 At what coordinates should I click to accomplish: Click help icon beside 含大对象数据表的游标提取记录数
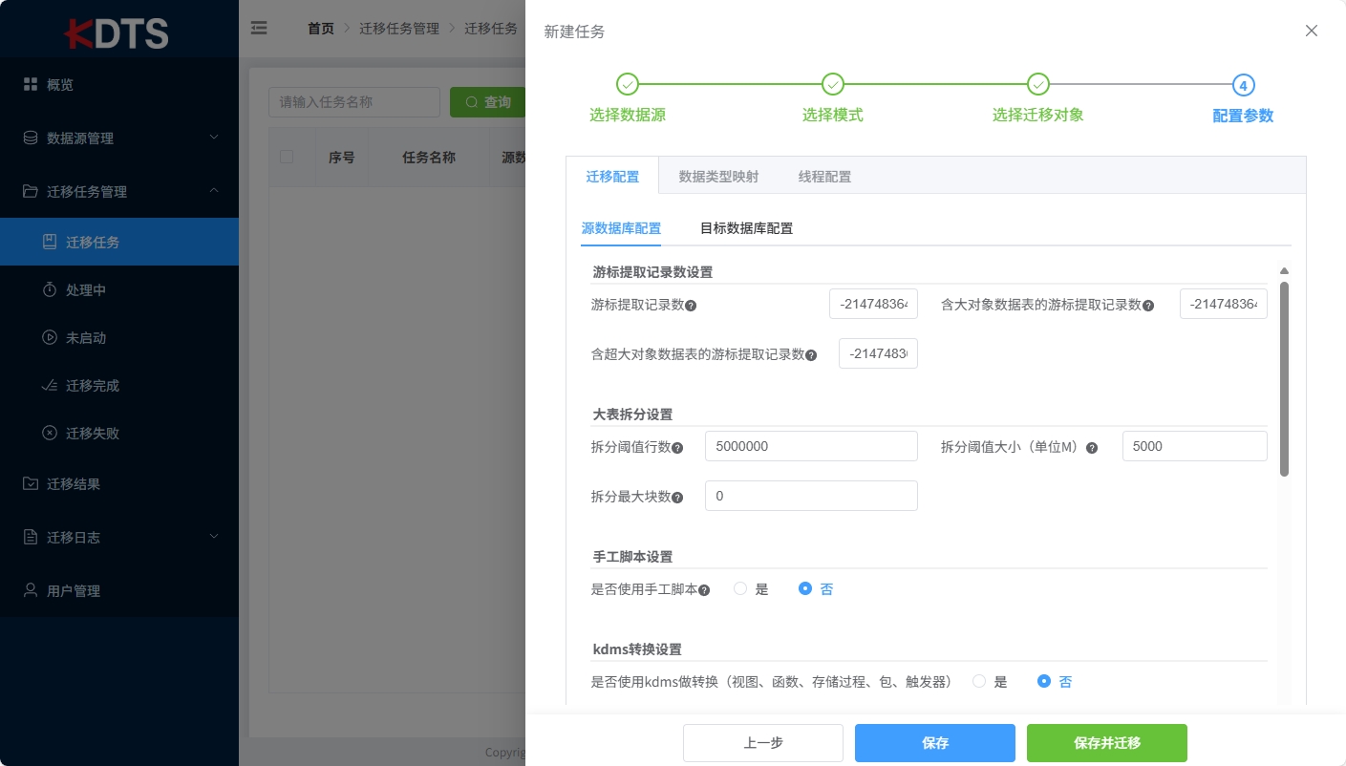pos(1148,306)
